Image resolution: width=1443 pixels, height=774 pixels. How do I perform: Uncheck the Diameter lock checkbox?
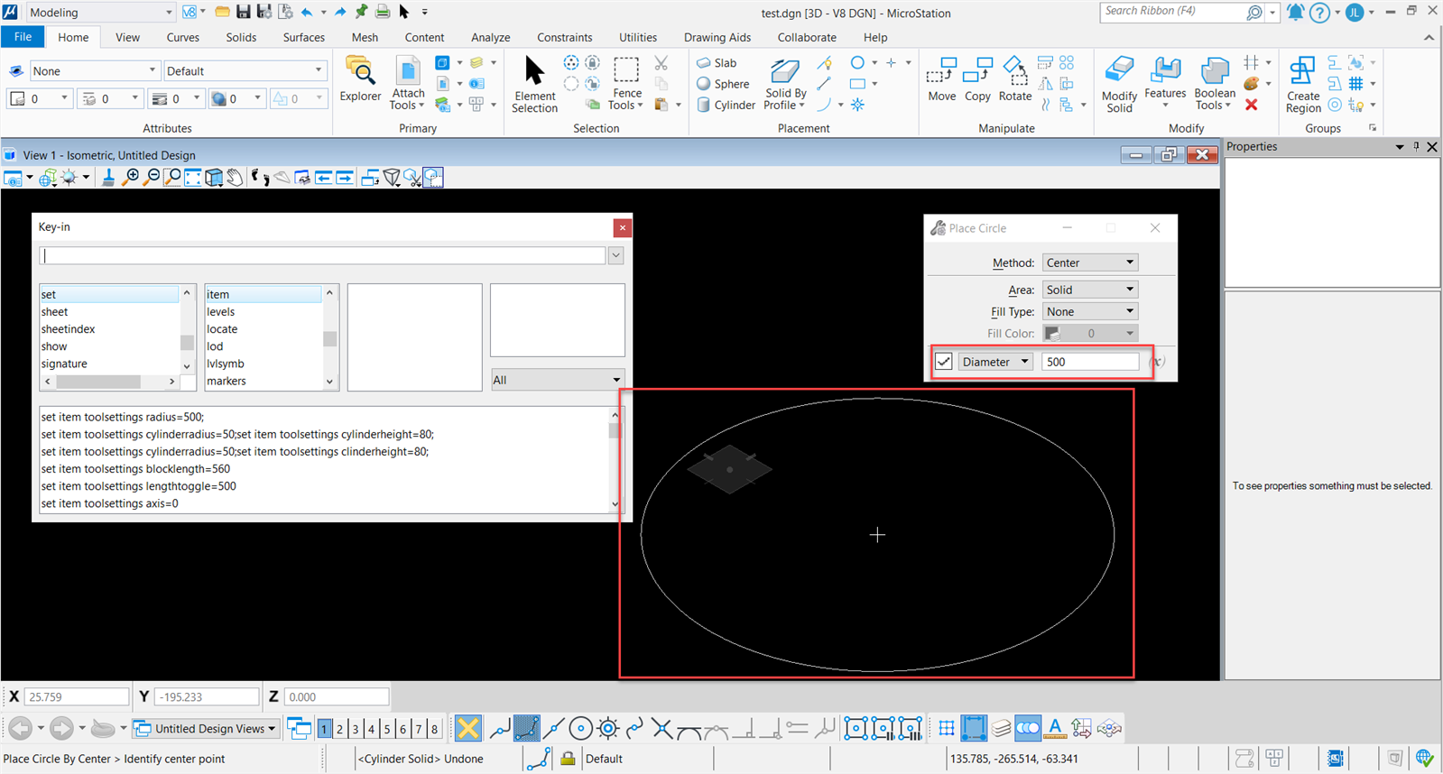pos(944,362)
